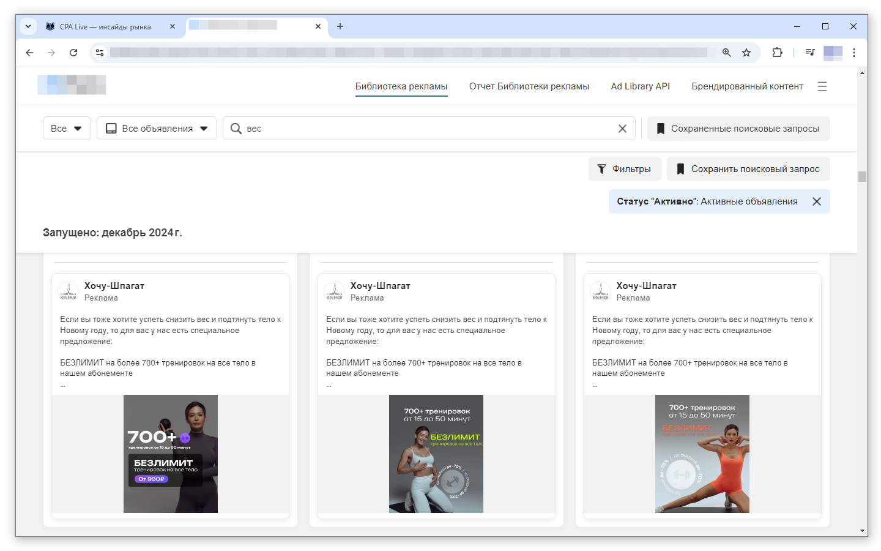Open hamburger menu in page header
The width and height of the screenshot is (881, 551).
click(x=822, y=86)
